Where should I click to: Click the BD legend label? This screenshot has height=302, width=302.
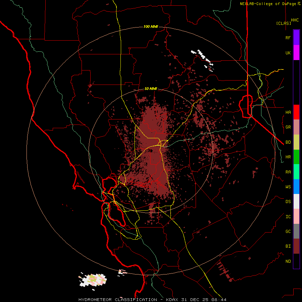(x=288, y=142)
